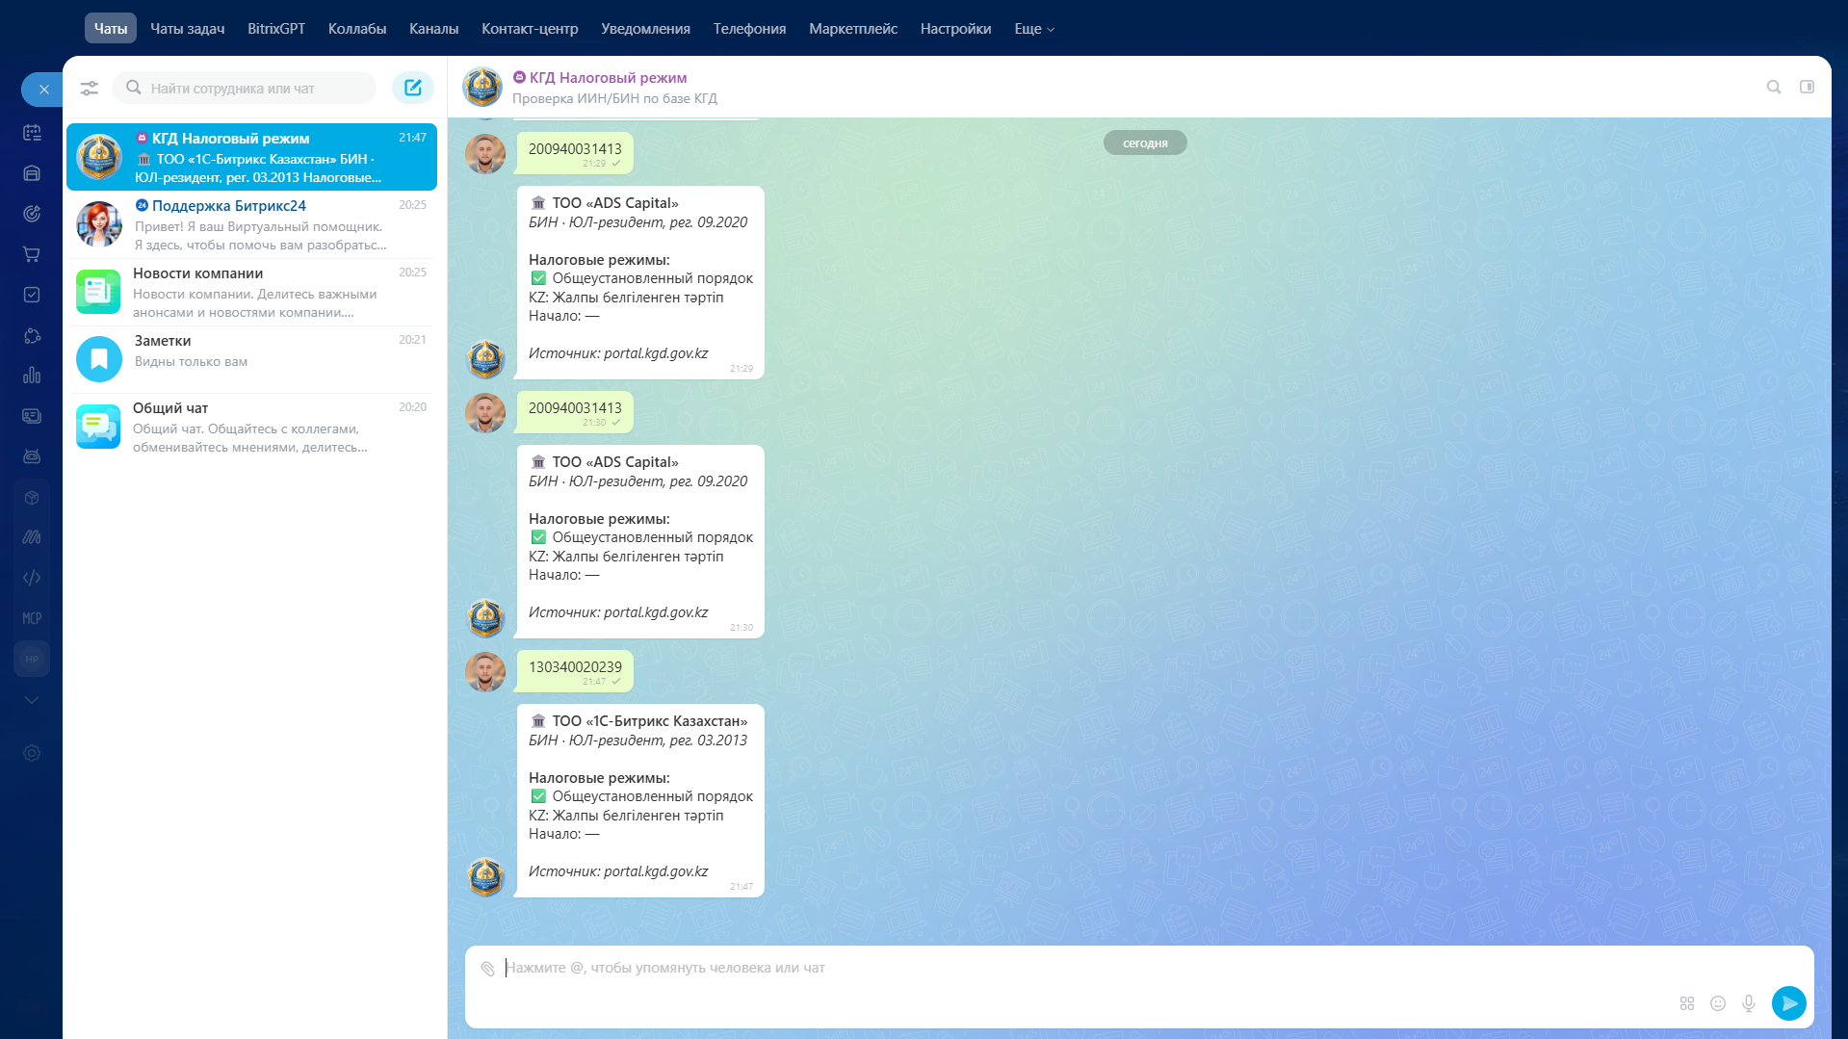Select the КГД Налоговый режим chat in list
The height and width of the screenshot is (1039, 1848).
pyautogui.click(x=251, y=157)
